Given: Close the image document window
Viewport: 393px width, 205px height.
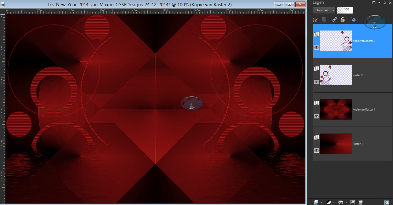Looking at the screenshot, I should pos(300,4).
